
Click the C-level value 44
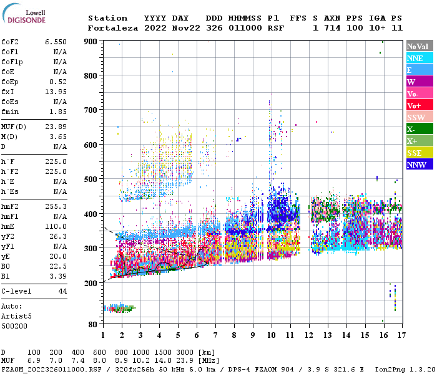62,291
